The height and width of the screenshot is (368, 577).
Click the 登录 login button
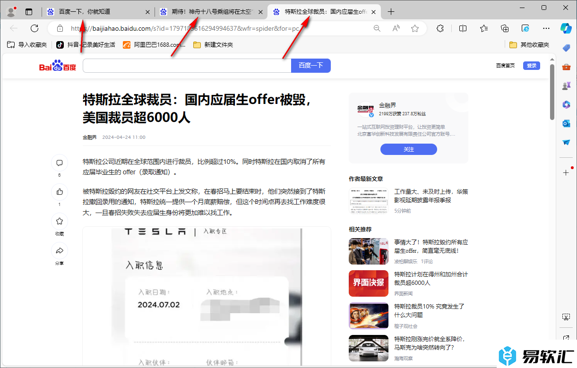tap(532, 66)
